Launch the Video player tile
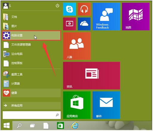153x131 pixels. point(69,24)
